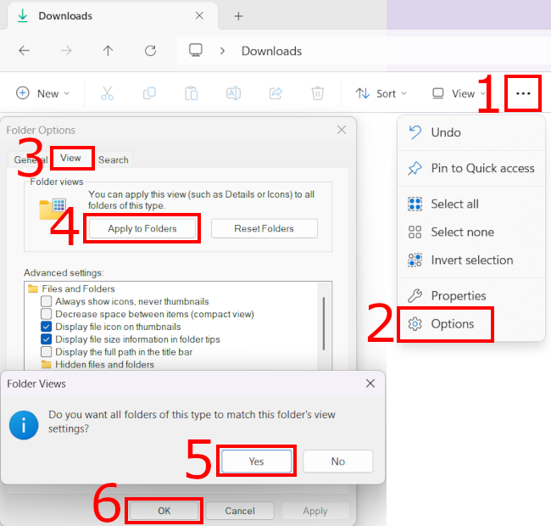The image size is (551, 526).
Task: Click Yes in Folder Views dialog
Action: pos(257,462)
